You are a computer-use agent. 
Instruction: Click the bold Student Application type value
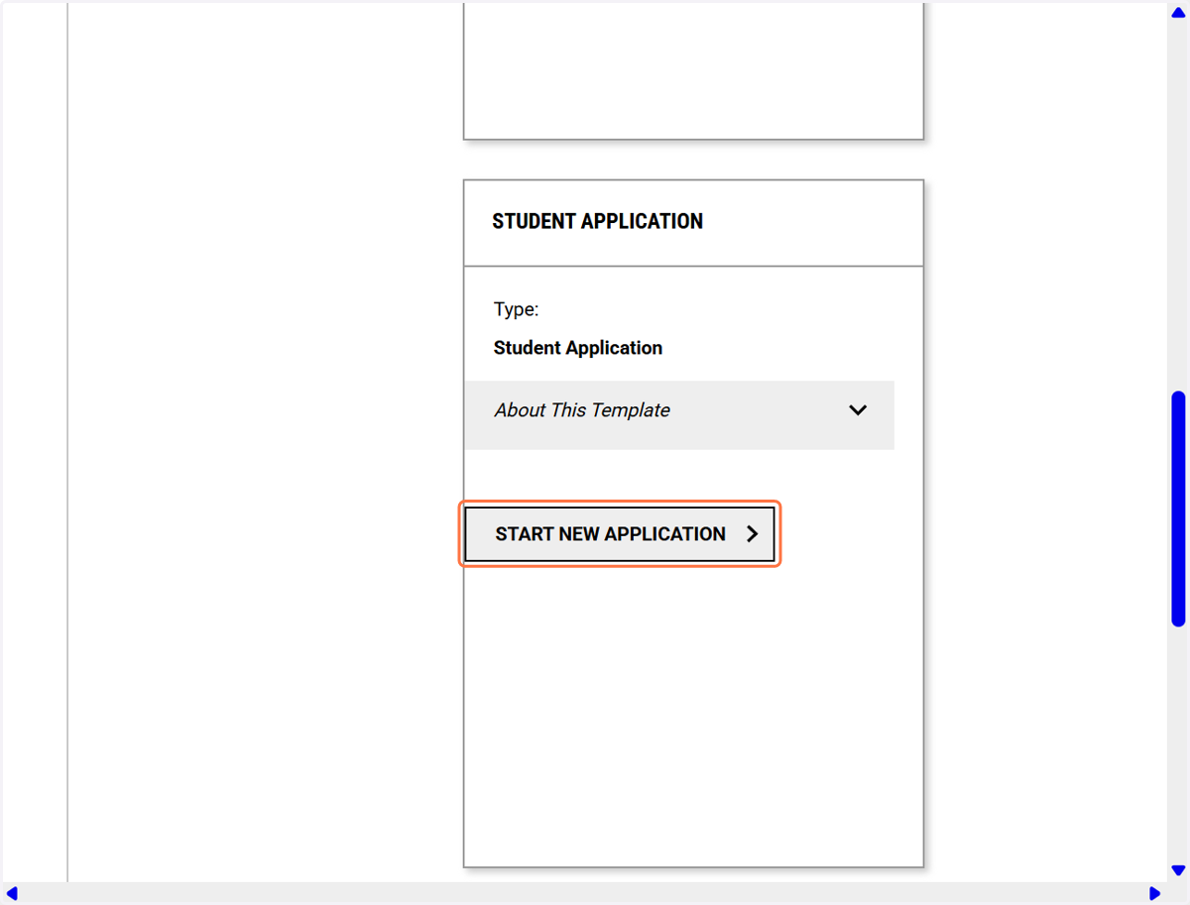tap(578, 348)
